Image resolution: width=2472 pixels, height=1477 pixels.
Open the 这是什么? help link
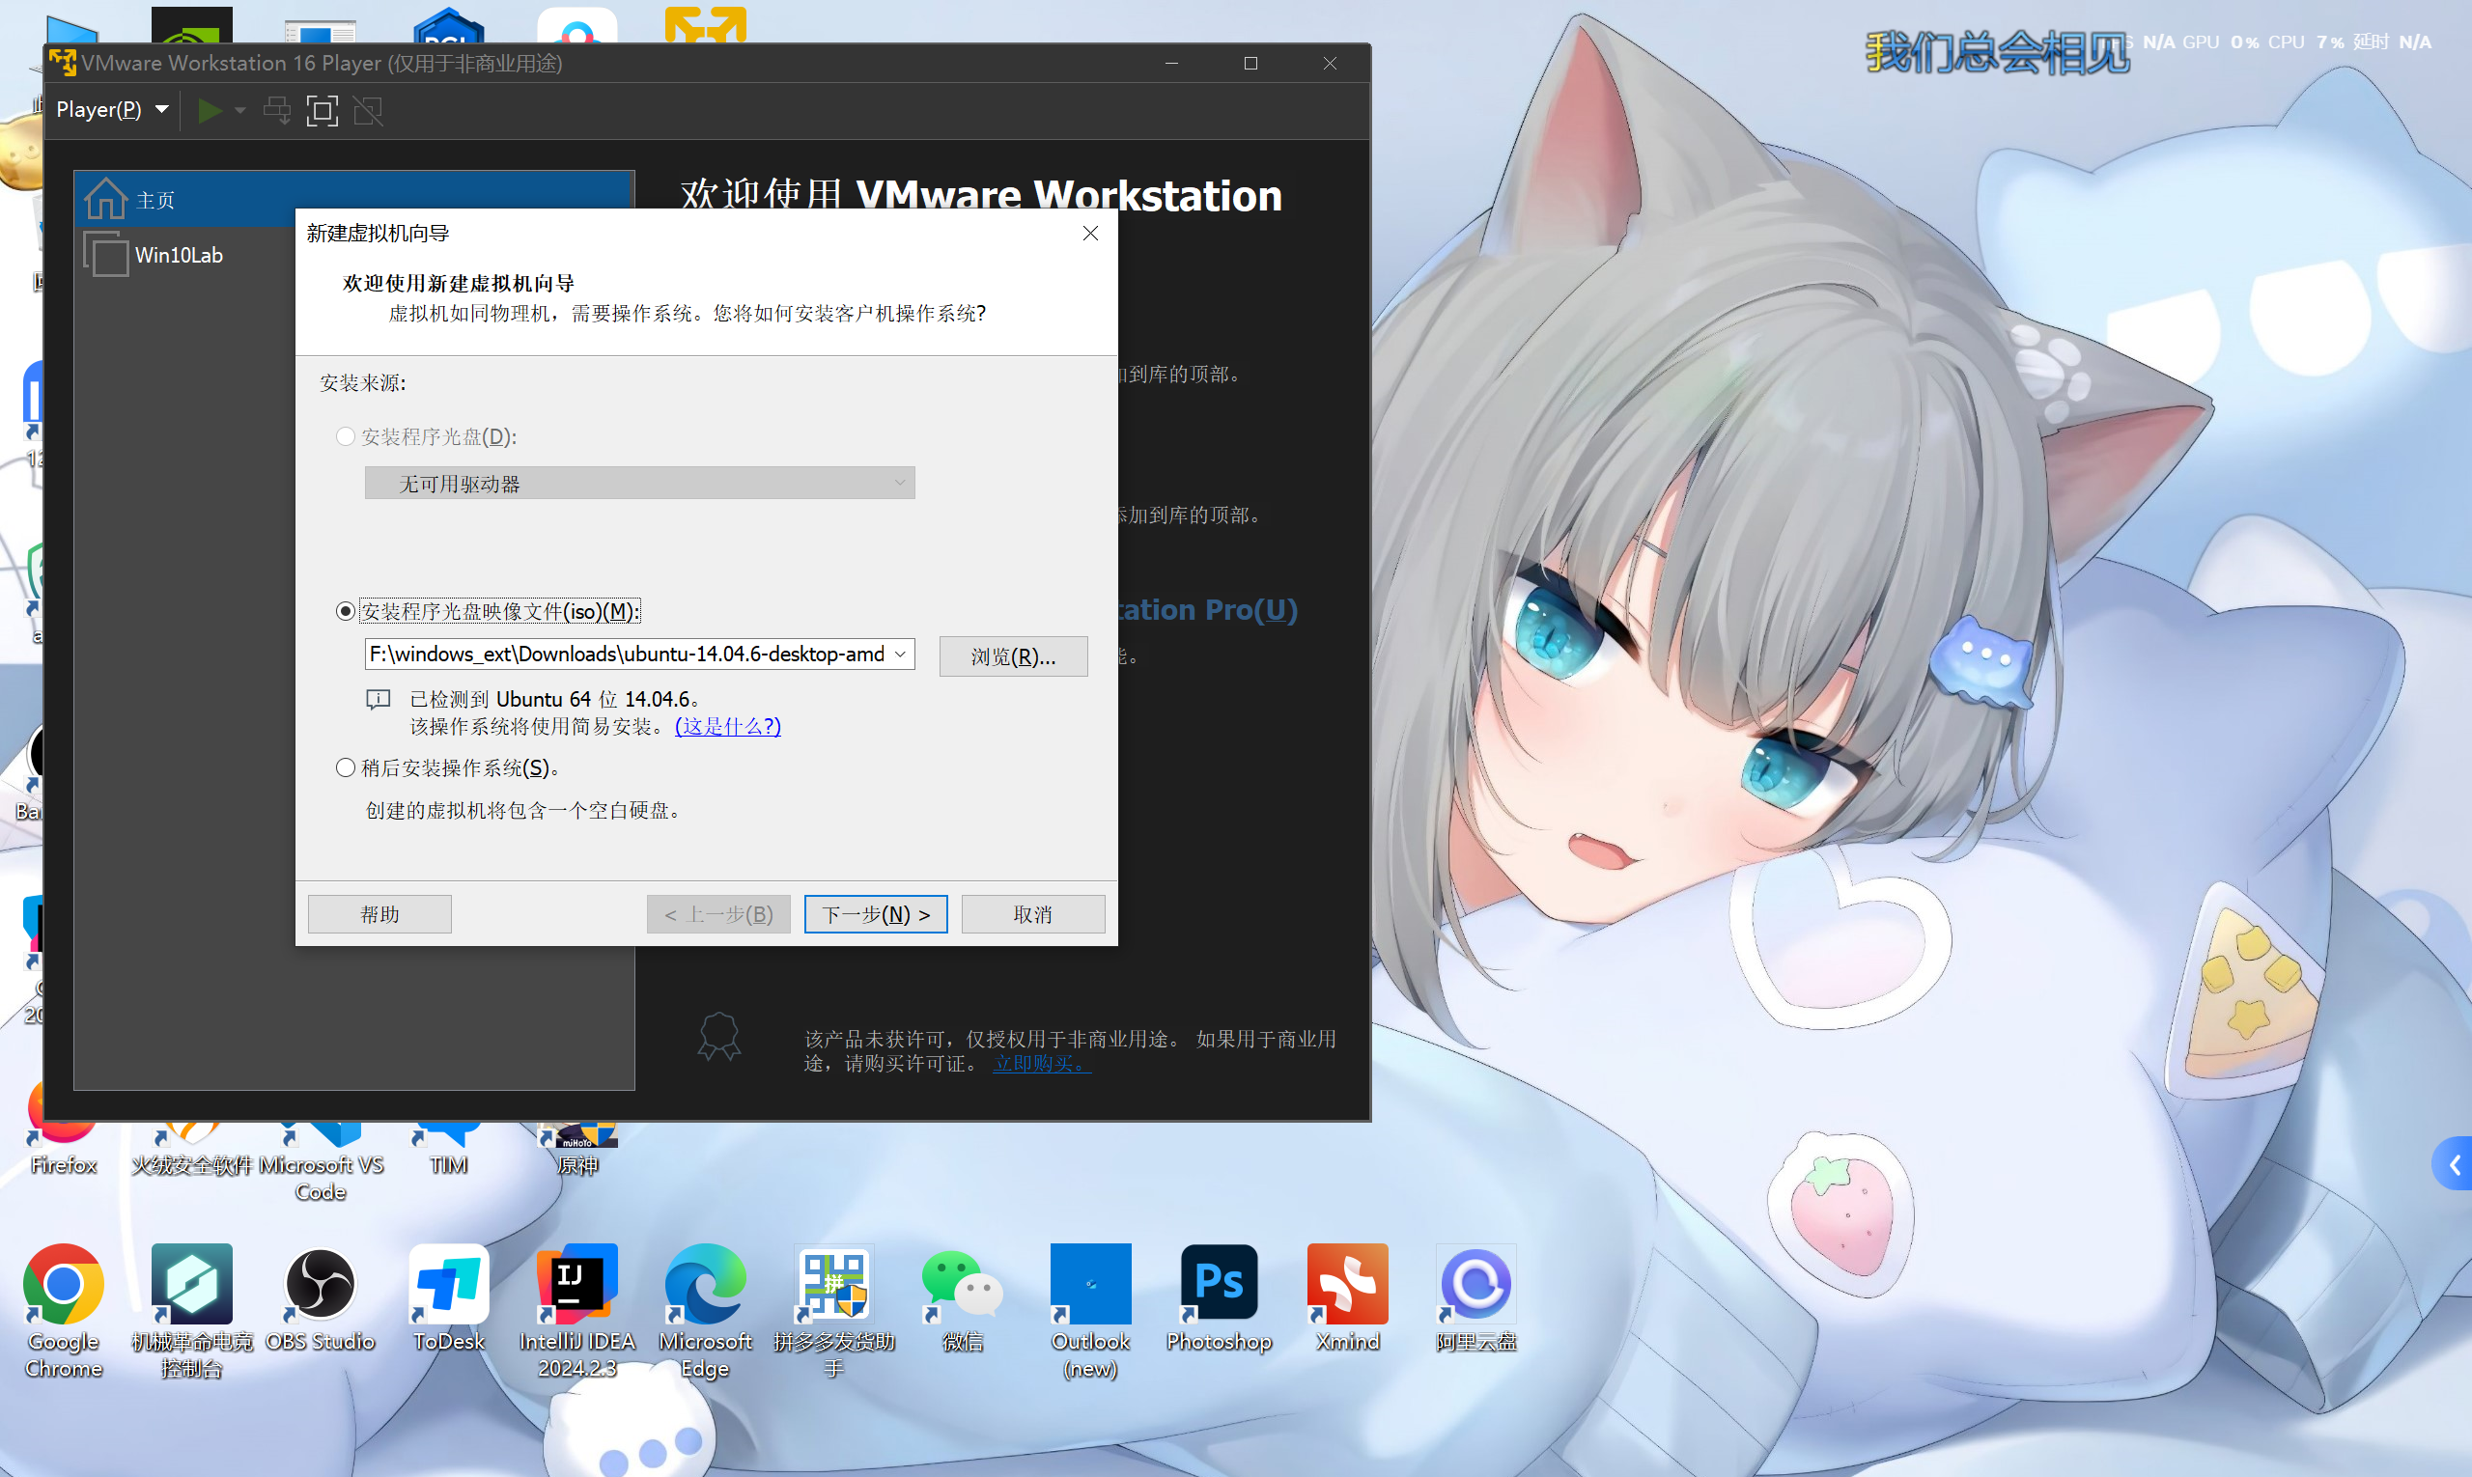[x=728, y=727]
